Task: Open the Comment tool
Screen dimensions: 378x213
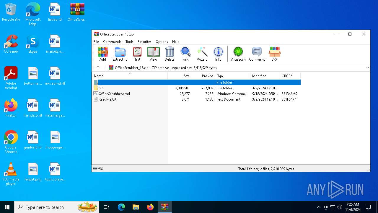Action: 257,54
